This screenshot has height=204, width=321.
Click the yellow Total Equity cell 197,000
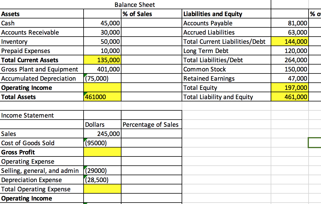point(289,88)
